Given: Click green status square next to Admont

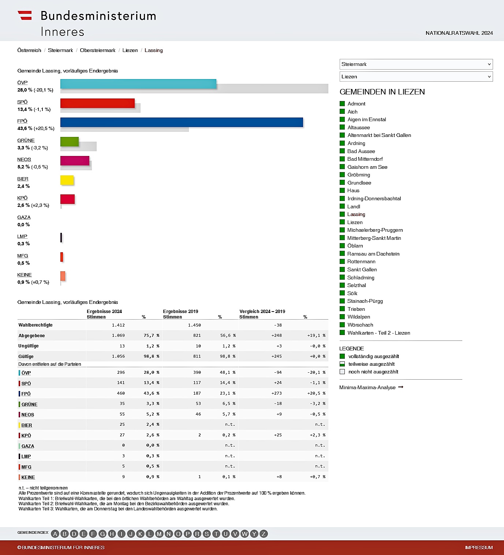Looking at the screenshot, I should tap(342, 104).
